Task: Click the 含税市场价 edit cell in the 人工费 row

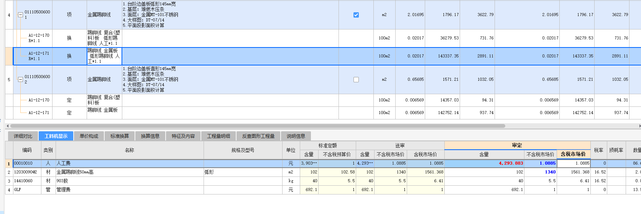Action: coord(574,163)
